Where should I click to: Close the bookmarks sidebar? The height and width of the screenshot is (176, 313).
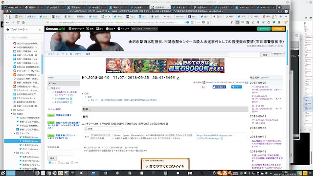tap(40, 29)
